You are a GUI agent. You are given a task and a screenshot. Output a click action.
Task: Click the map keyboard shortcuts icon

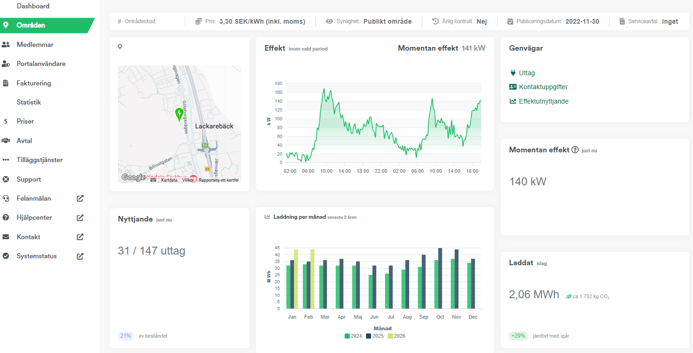pyautogui.click(x=153, y=180)
